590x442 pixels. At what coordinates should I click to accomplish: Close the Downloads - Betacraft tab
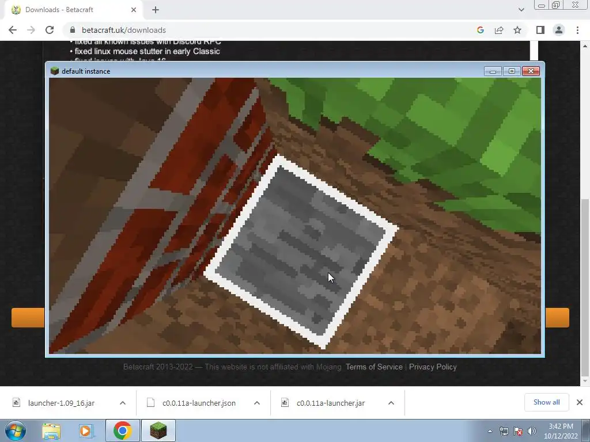(134, 10)
